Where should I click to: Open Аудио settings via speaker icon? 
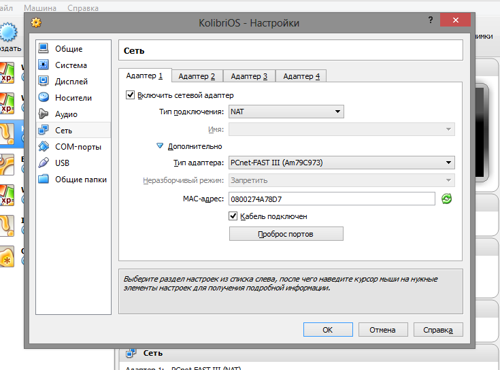tap(44, 114)
